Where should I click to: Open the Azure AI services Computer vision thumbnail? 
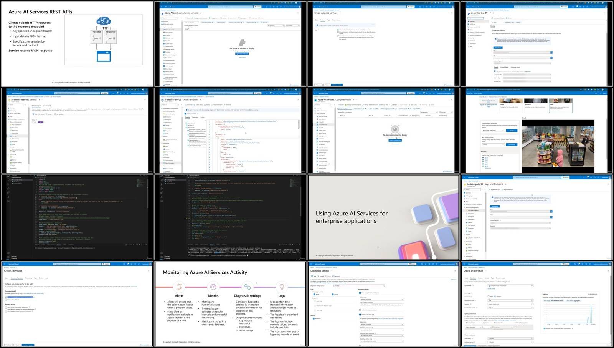384,131
